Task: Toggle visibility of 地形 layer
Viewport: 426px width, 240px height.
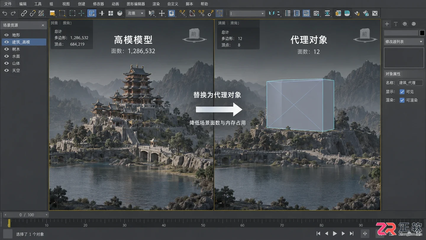Action: (6, 35)
